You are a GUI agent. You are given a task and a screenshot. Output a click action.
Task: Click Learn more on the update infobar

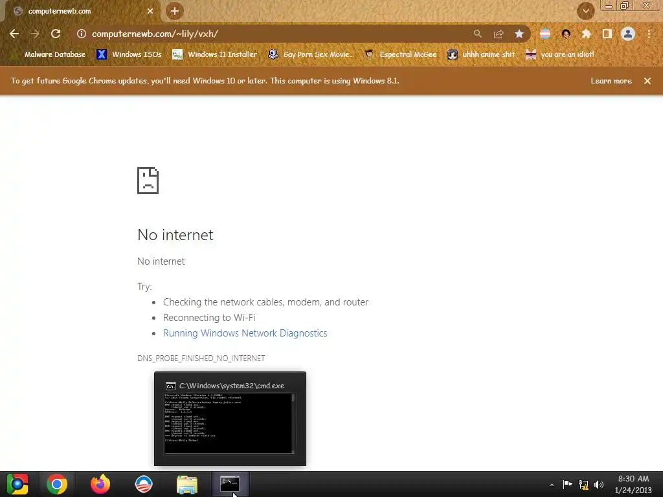[611, 81]
